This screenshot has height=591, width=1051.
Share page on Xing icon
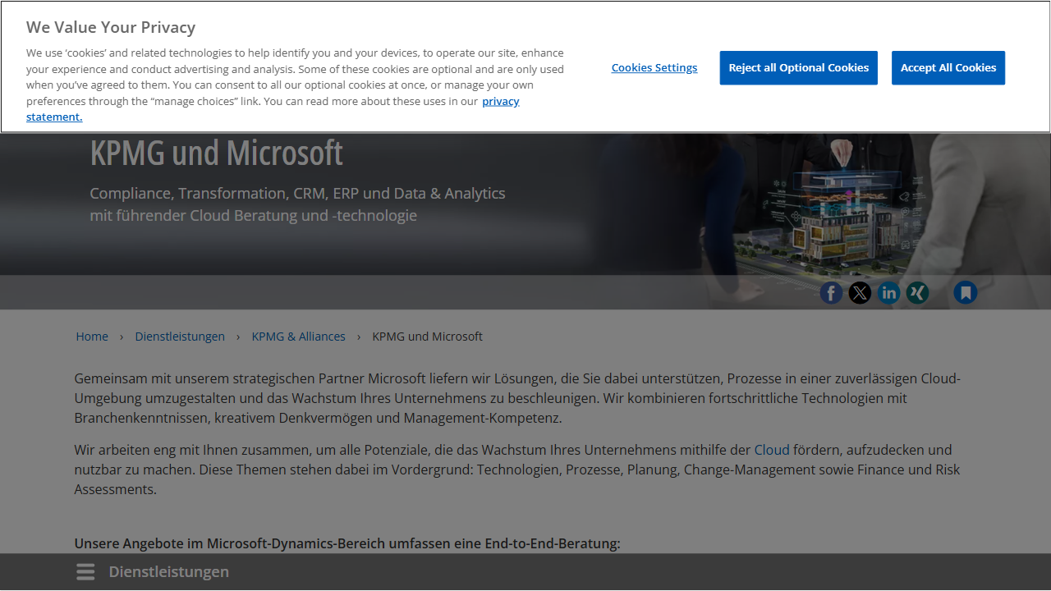(x=917, y=293)
